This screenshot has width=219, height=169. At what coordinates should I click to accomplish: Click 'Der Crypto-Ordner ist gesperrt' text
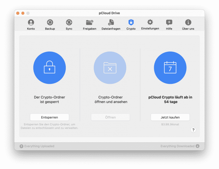tap(49, 99)
